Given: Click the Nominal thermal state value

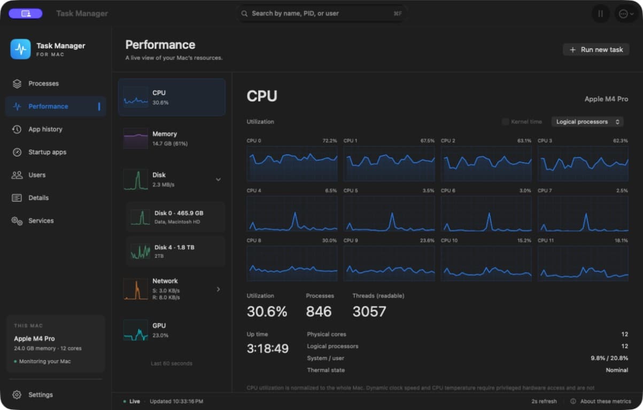Looking at the screenshot, I should (x=617, y=370).
